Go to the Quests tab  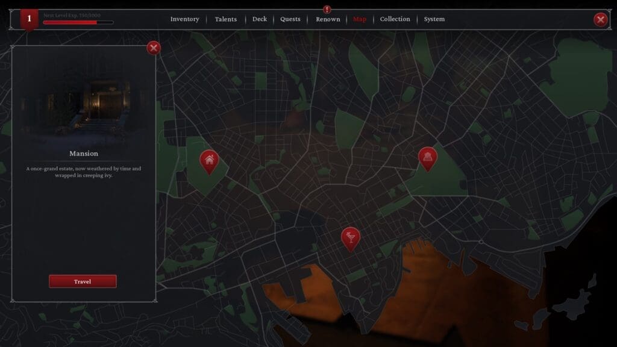pos(290,19)
